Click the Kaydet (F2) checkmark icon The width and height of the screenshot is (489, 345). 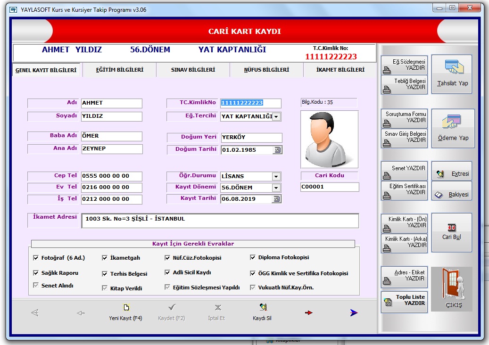[x=172, y=308]
